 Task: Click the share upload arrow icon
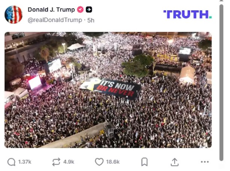pos(174,162)
